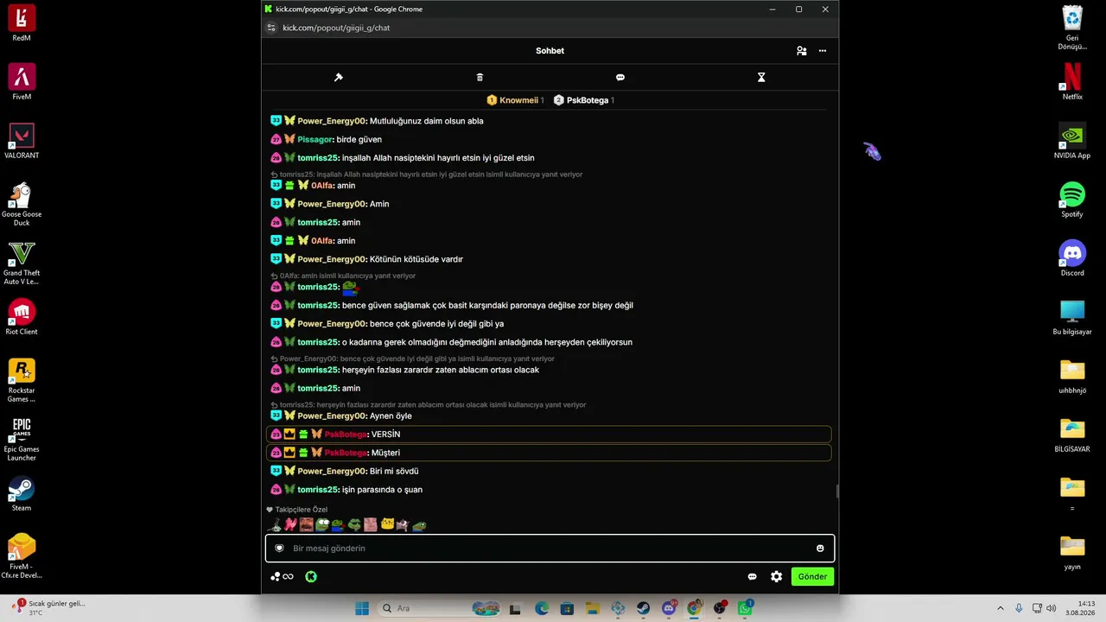Select 'Bu bilgisayar' desktop icon
Screen dimensions: 1106x622
tap(1072, 317)
